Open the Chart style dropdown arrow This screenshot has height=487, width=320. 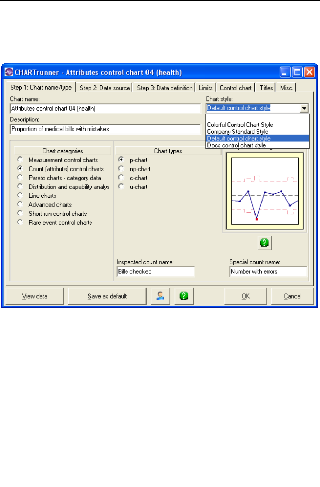coord(304,109)
